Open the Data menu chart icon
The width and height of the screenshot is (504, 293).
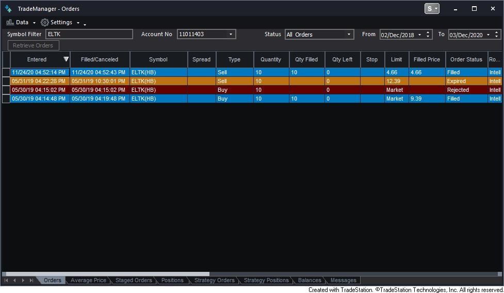10,23
